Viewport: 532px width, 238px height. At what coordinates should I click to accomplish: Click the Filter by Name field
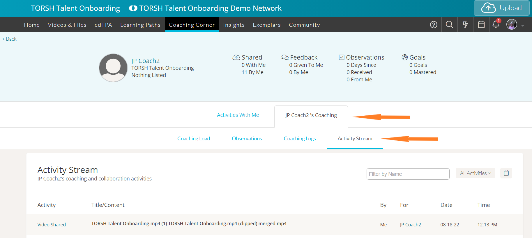click(x=408, y=174)
